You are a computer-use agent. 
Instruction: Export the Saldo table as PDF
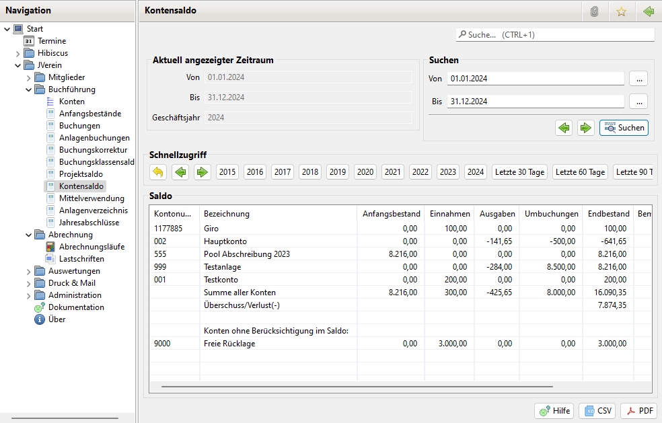pyautogui.click(x=638, y=411)
